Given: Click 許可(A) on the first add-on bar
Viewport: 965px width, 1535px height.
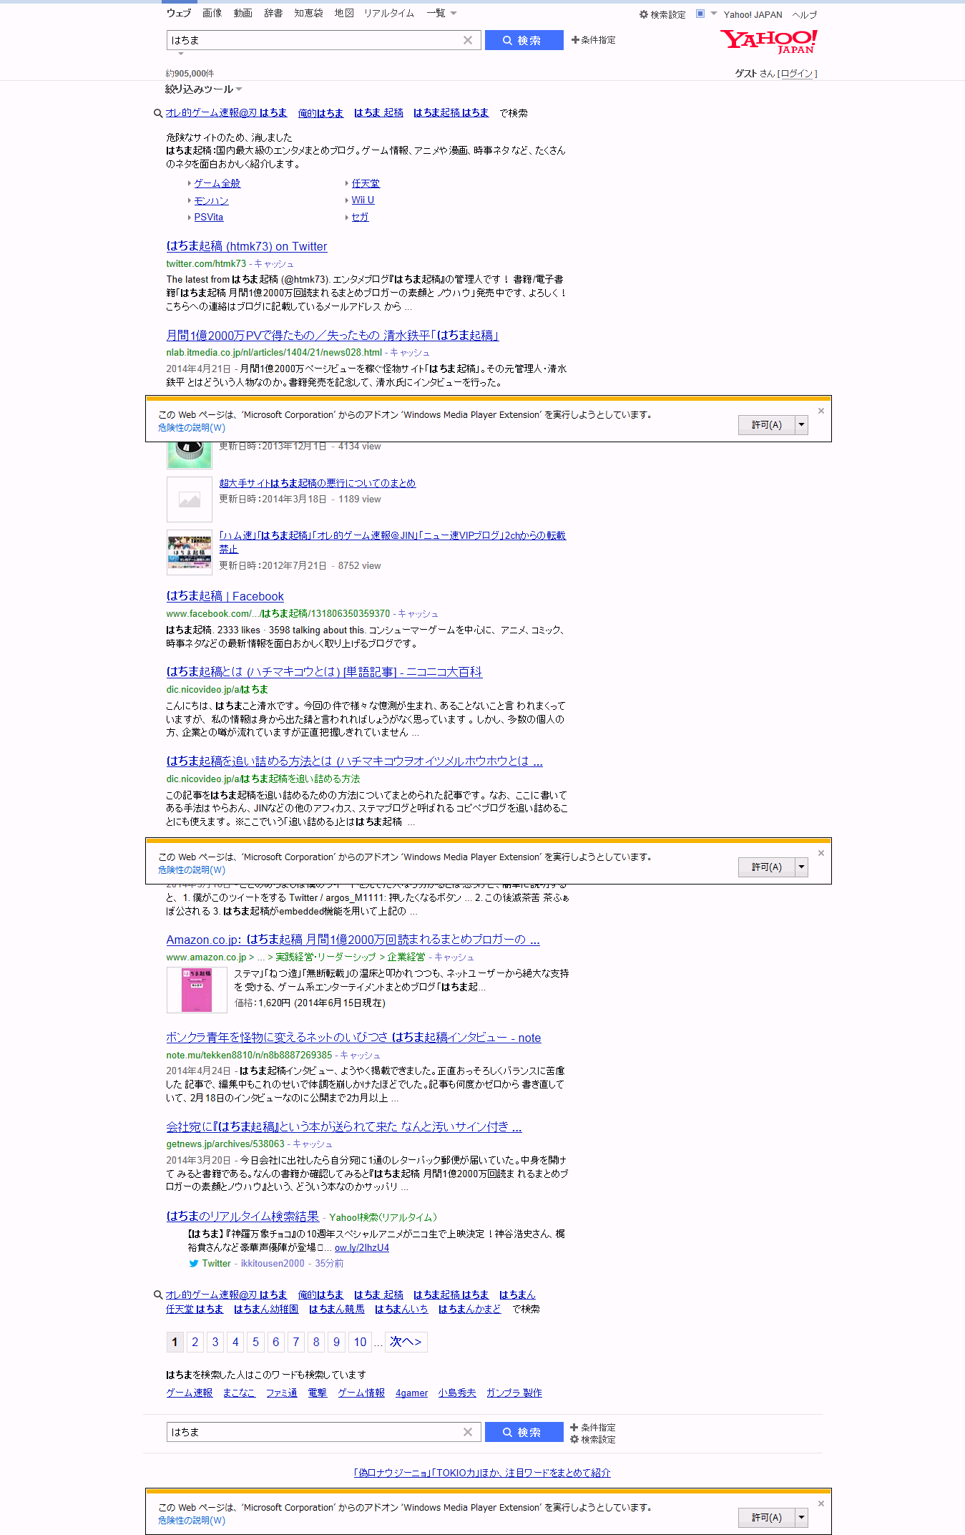Looking at the screenshot, I should click(x=767, y=425).
